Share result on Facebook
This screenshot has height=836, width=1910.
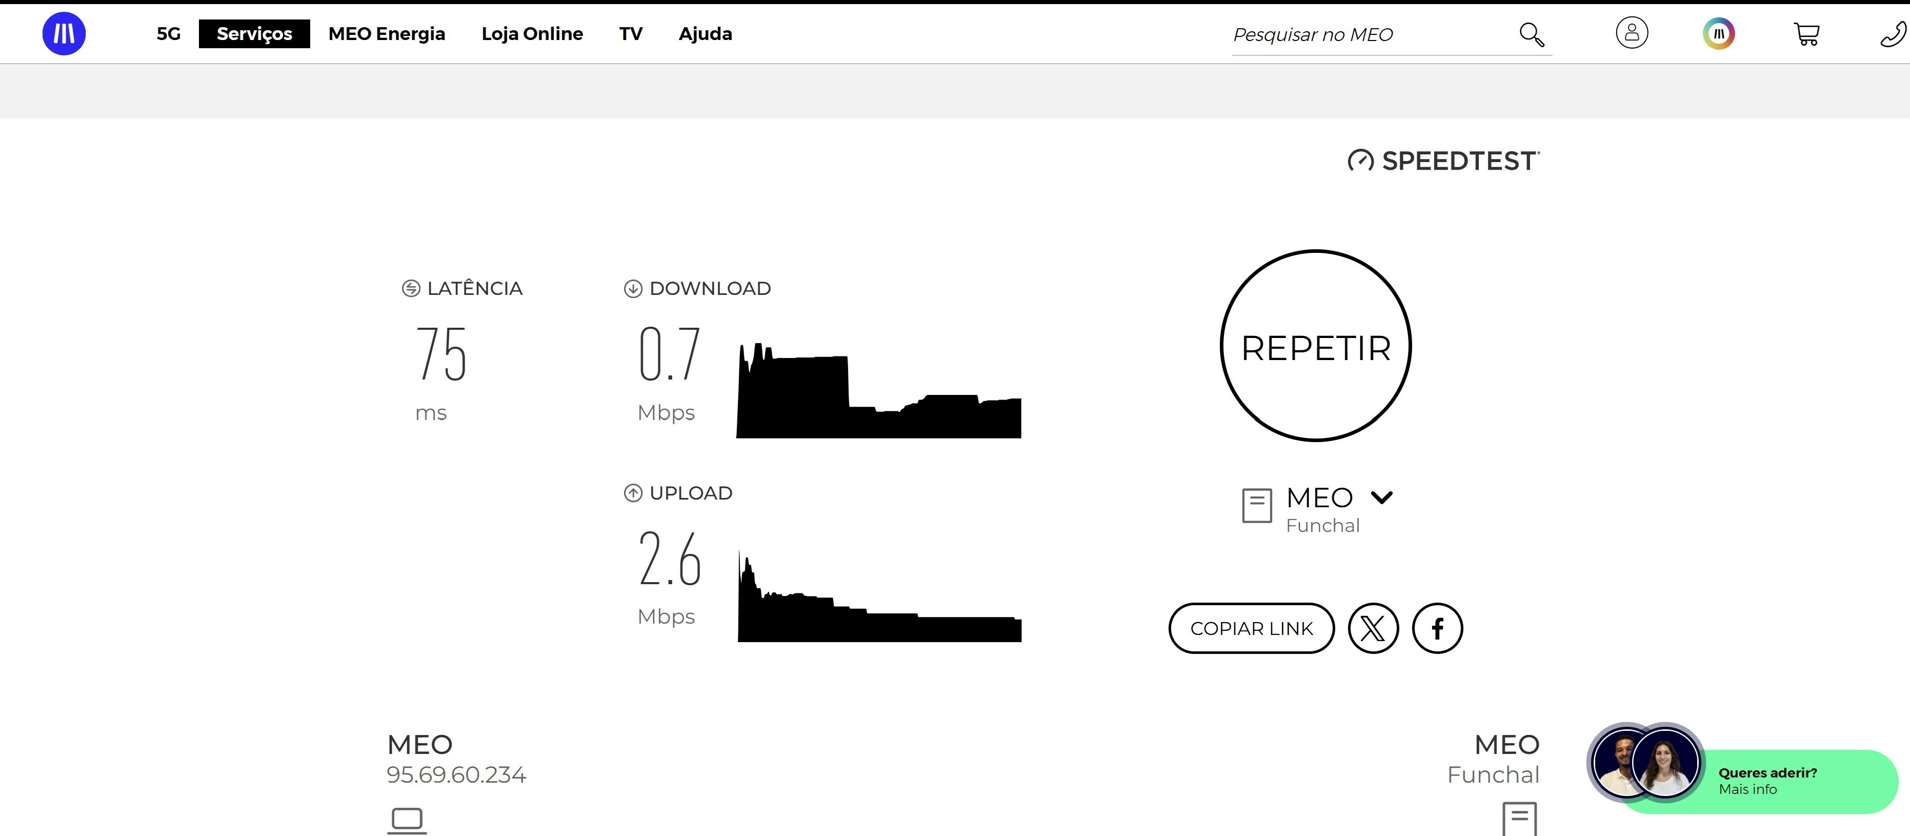pos(1437,628)
